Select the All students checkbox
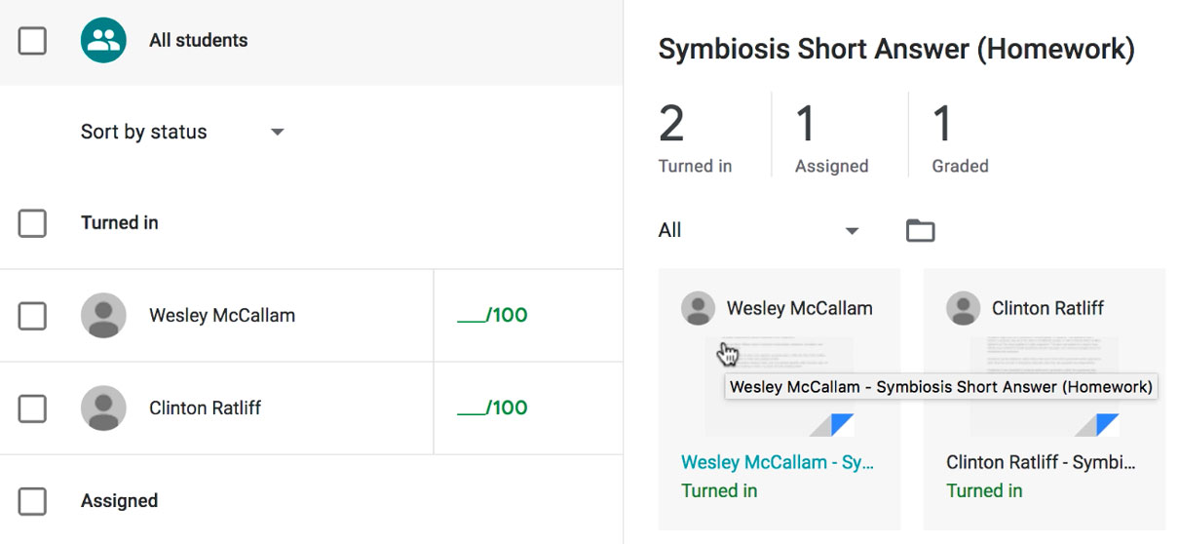1179x544 pixels. [x=32, y=40]
